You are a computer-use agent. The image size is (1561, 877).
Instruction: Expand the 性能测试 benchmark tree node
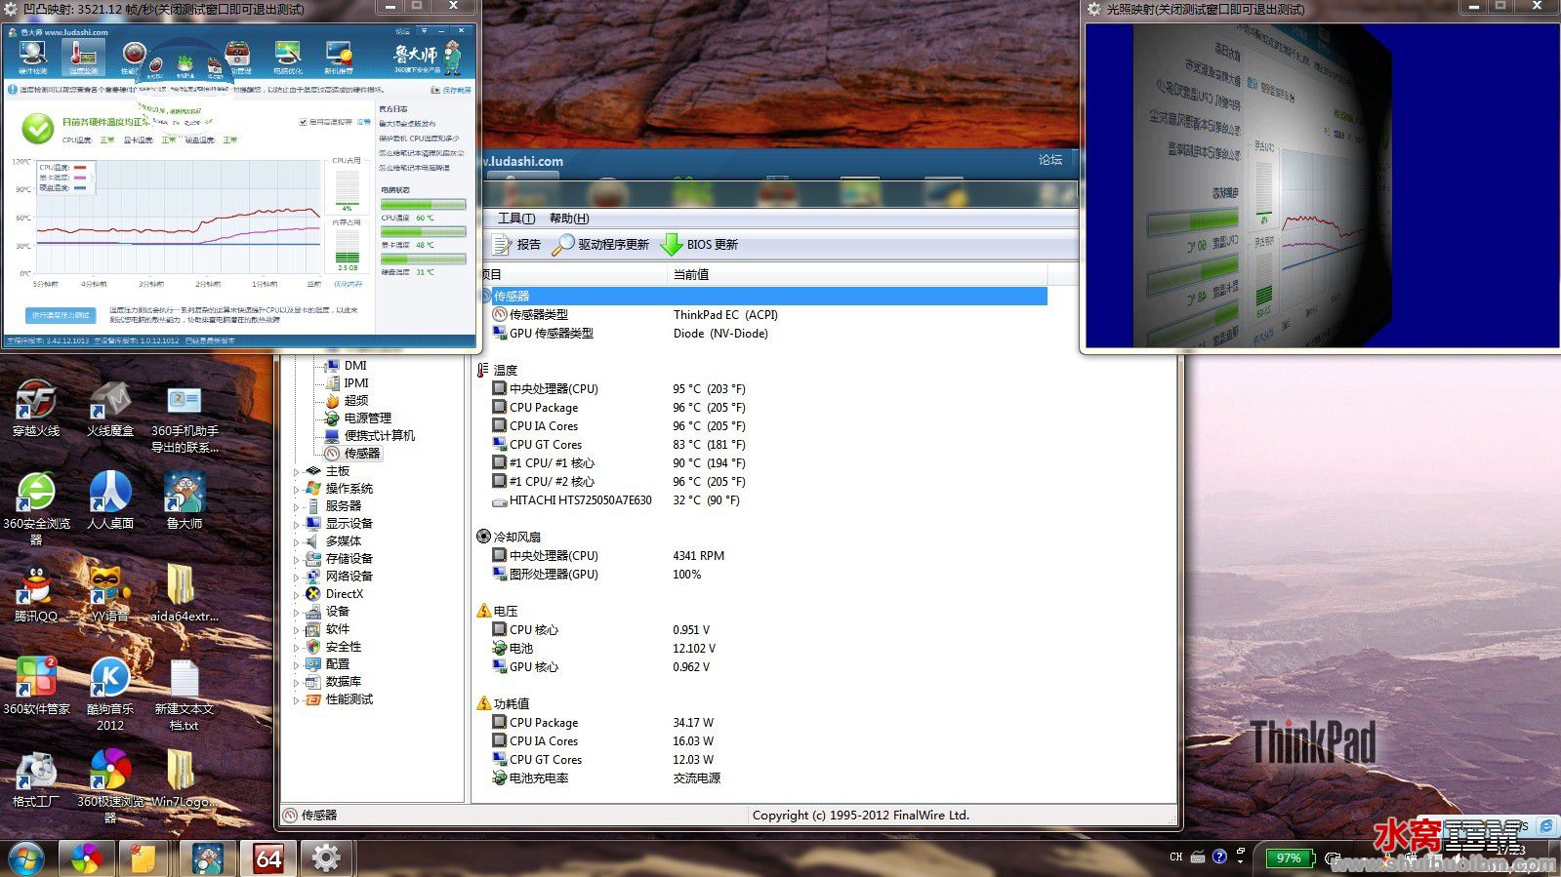[x=297, y=700]
